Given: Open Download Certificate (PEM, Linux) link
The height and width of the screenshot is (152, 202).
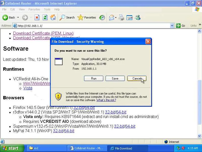Looking at the screenshot, I should click(43, 33).
